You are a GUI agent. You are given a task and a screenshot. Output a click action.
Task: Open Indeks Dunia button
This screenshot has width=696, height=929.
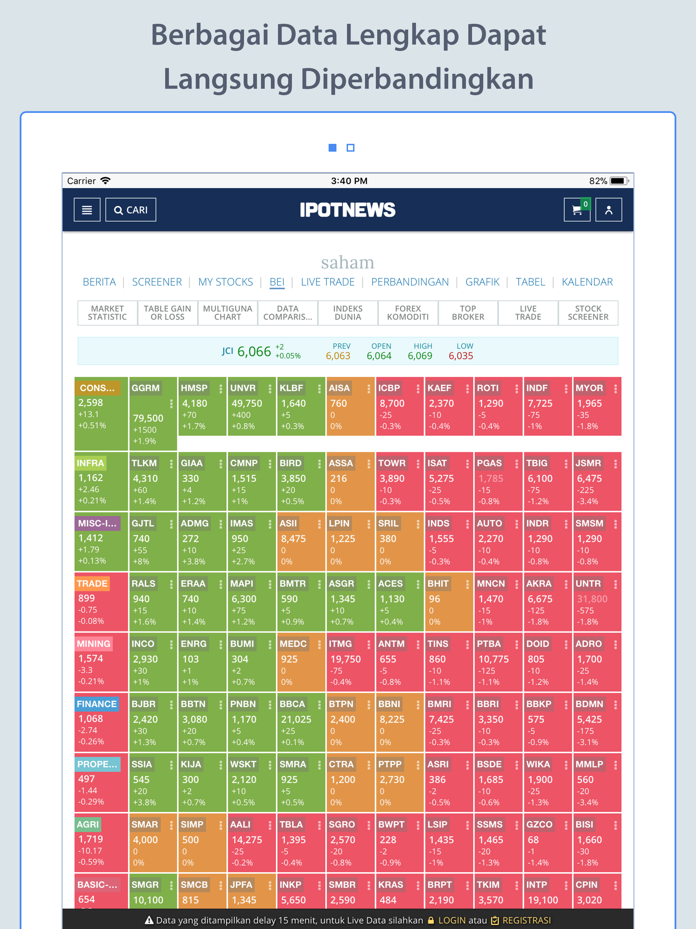348,313
